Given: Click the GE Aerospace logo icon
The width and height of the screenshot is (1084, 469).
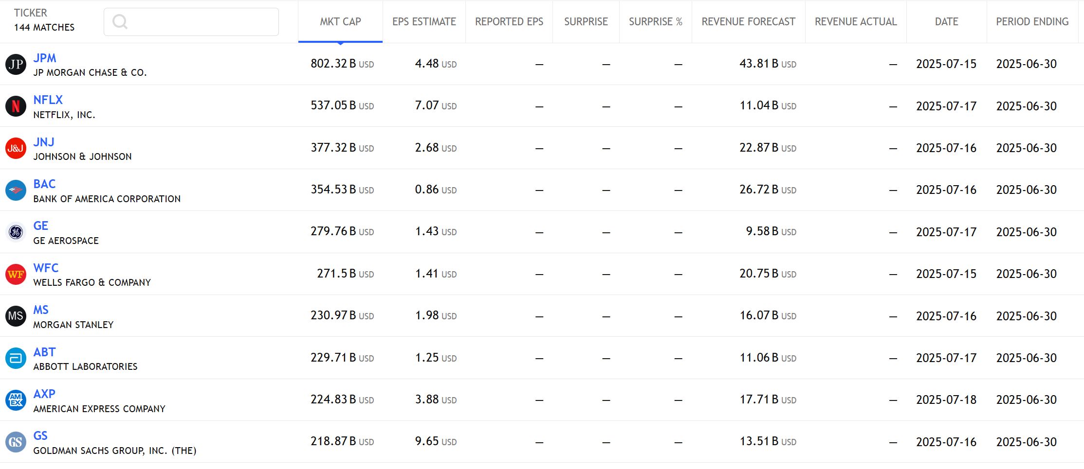Looking at the screenshot, I should coord(16,232).
